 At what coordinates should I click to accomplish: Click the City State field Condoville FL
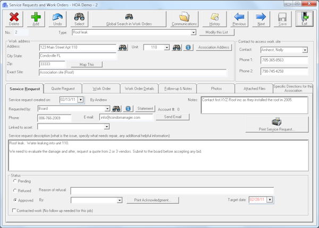click(x=78, y=56)
